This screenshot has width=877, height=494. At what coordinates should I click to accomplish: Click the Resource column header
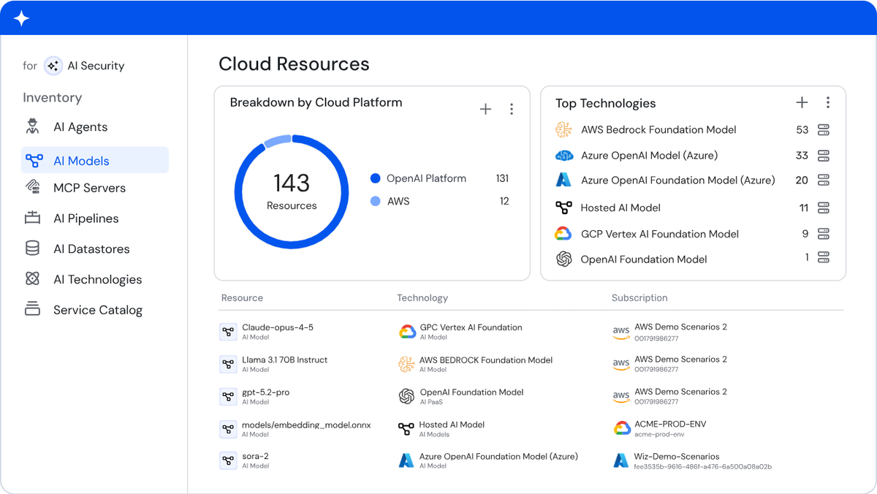[x=242, y=298]
